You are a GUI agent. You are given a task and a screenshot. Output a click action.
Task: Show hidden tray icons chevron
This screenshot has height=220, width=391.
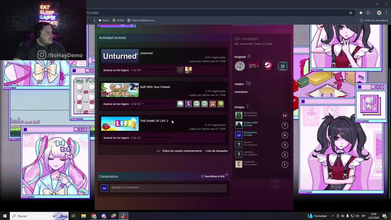click(333, 216)
